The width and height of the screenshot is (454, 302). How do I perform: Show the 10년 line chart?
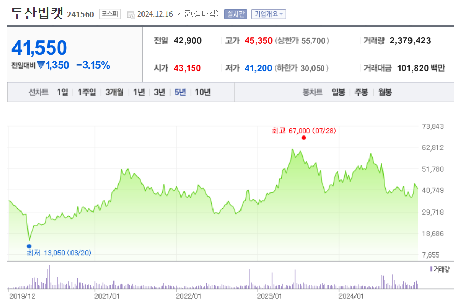(x=203, y=92)
